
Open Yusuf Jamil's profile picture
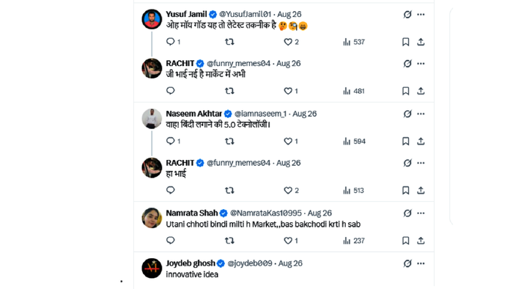[x=152, y=19]
